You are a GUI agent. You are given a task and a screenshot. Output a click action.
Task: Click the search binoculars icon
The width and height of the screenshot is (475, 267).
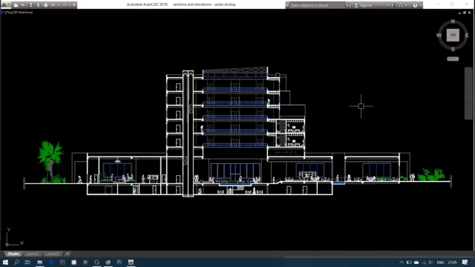coord(349,5)
